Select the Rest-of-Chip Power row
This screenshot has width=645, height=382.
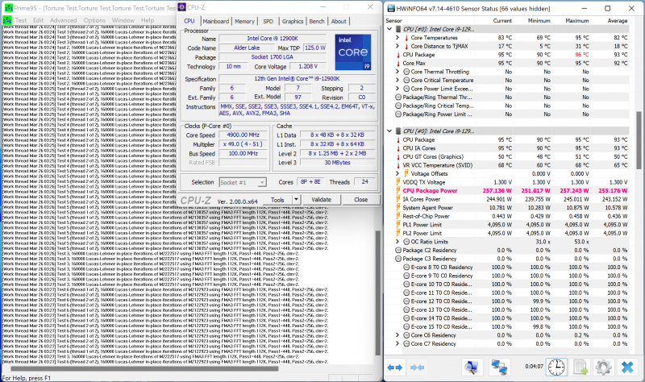(512, 216)
